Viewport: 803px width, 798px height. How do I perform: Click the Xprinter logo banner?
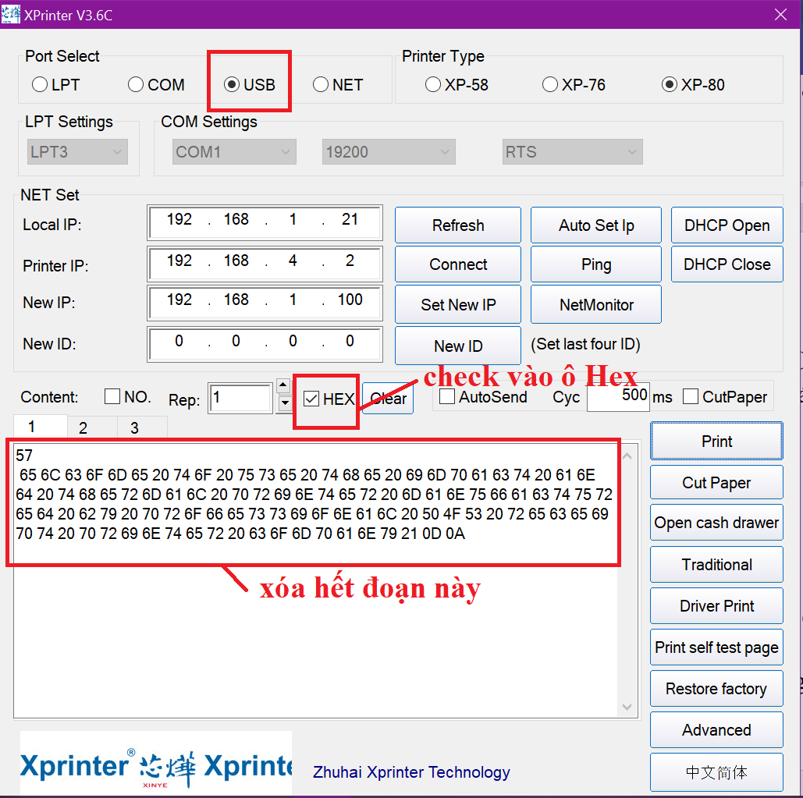[x=156, y=763]
